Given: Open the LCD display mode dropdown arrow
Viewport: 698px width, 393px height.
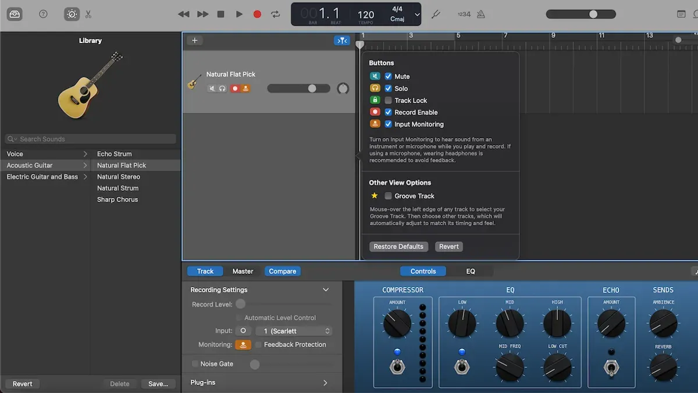Looking at the screenshot, I should click(416, 15).
